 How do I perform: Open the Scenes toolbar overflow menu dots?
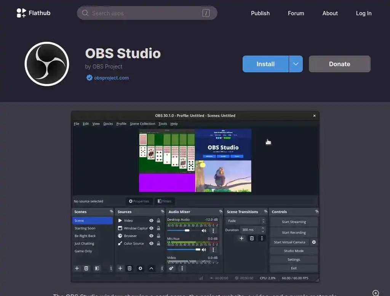tap(111, 268)
